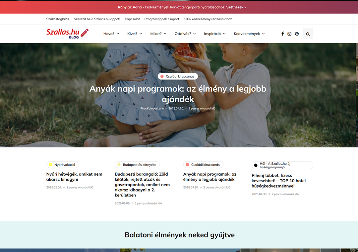Image resolution: width=358 pixels, height=252 pixels.
Task: Read the 'Budapesti barangoló' article
Action: 142,185
